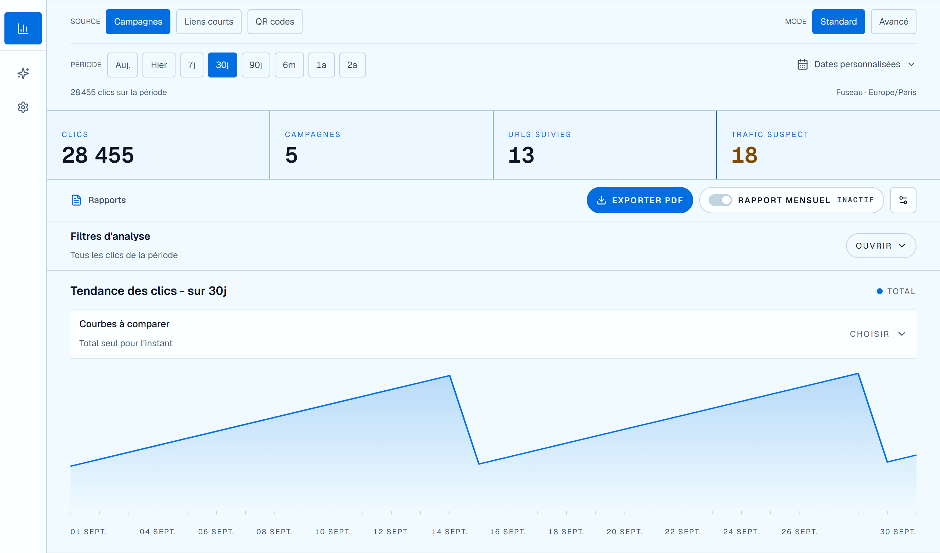
Task: Open Dates personnalisées dropdown
Action: point(856,65)
